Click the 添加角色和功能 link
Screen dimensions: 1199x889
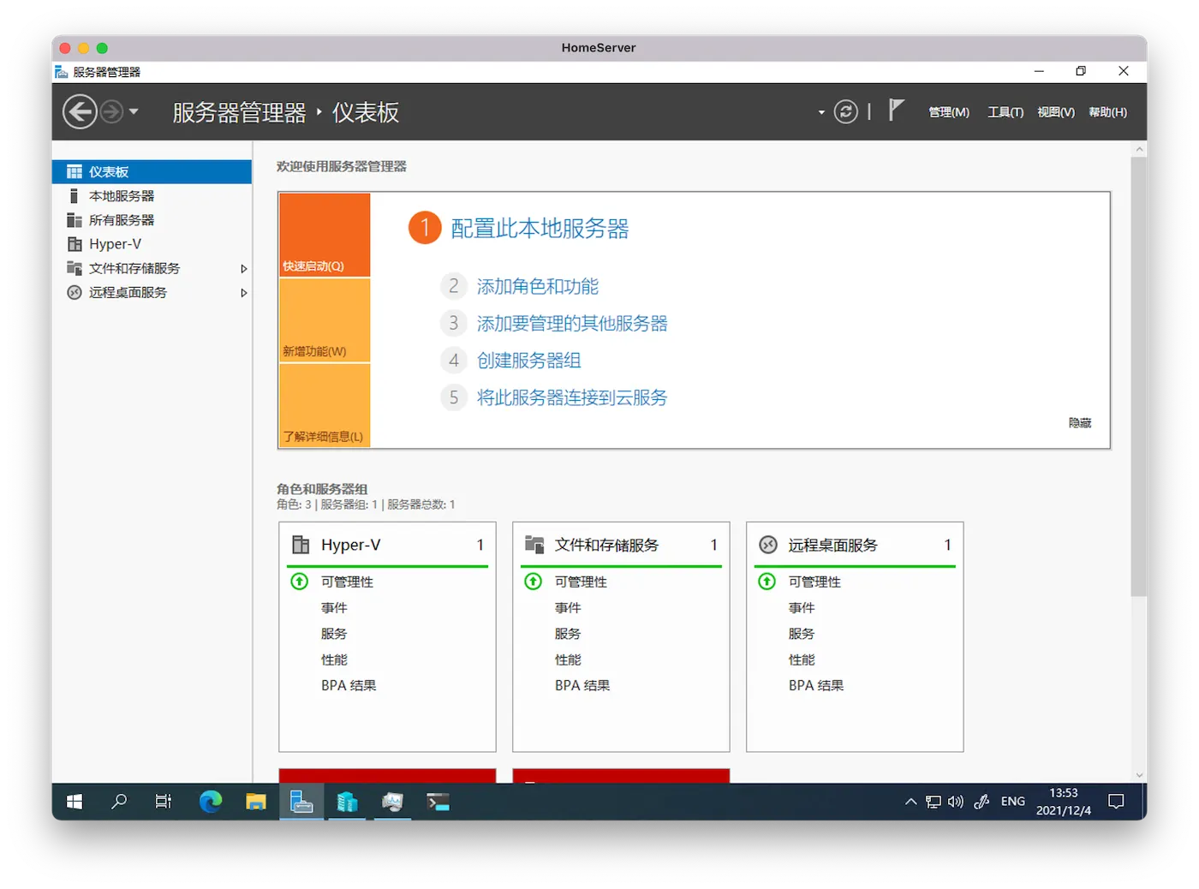point(537,286)
